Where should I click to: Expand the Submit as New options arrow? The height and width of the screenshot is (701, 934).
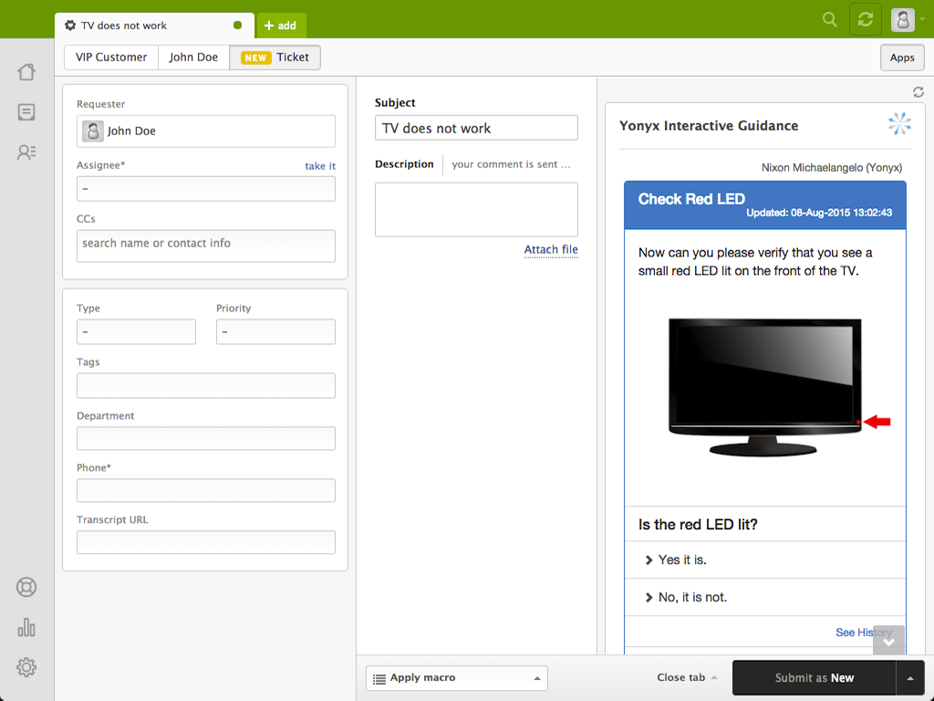click(x=910, y=678)
